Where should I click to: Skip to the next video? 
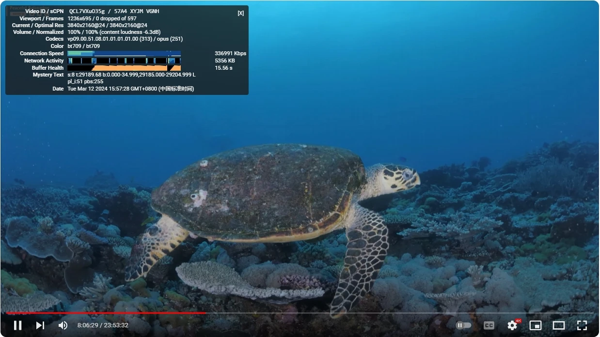pos(40,325)
